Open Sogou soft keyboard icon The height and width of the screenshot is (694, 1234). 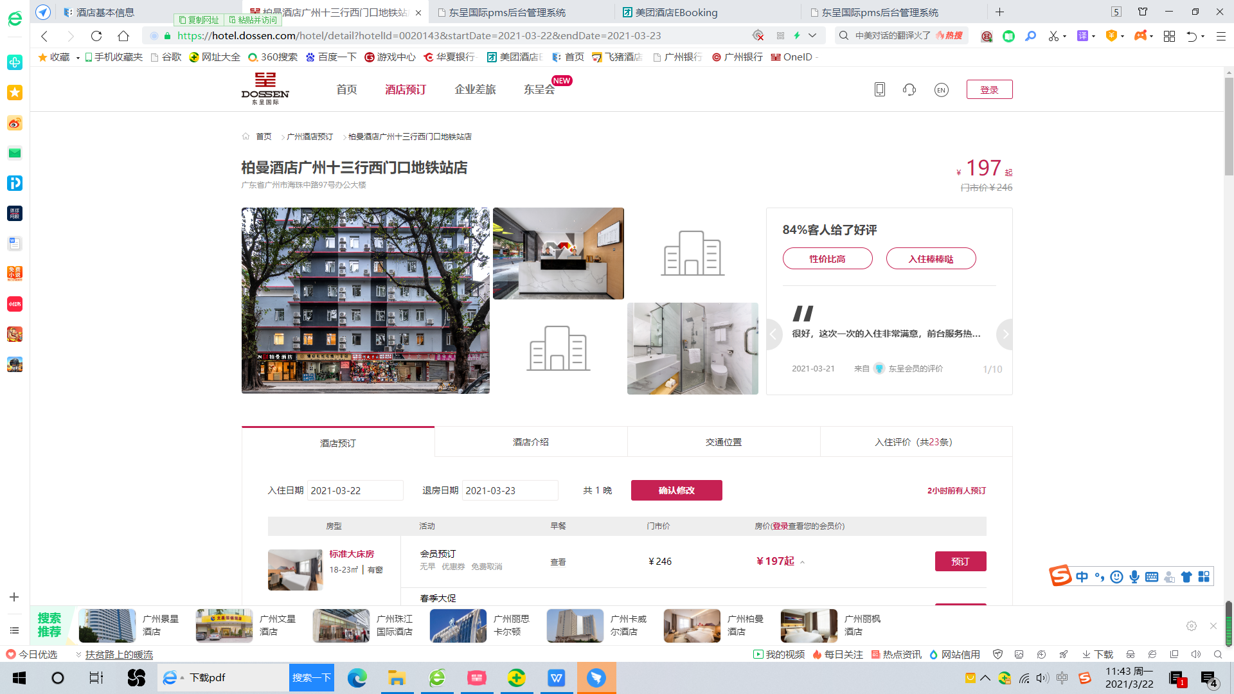coord(1152,577)
